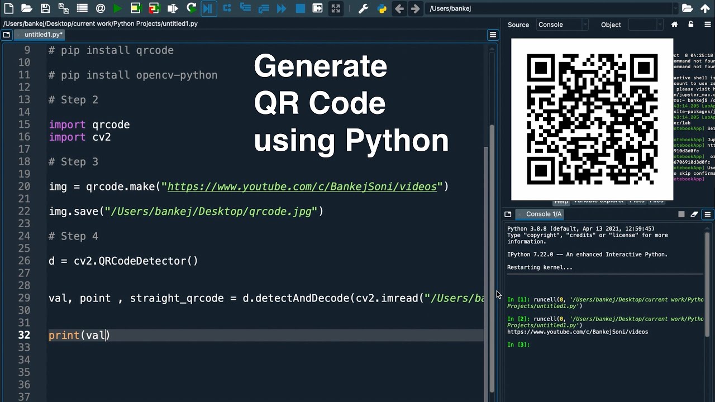Go forward to the next cursor position
Image resolution: width=715 pixels, height=402 pixels.
(415, 8)
